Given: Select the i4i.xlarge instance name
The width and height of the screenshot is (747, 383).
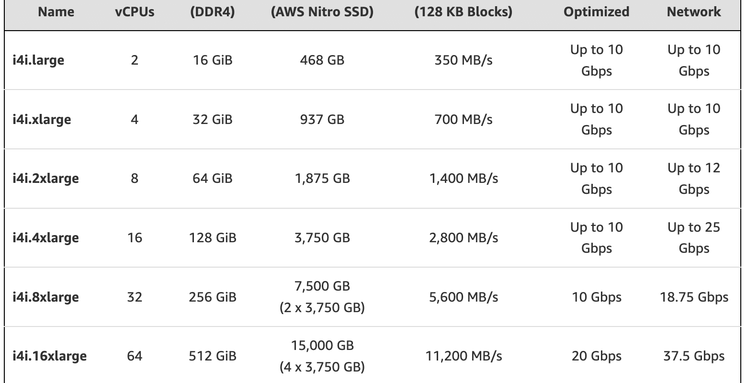Looking at the screenshot, I should point(42,119).
